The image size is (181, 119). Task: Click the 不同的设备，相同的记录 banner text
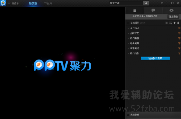pyautogui.click(x=145, y=16)
